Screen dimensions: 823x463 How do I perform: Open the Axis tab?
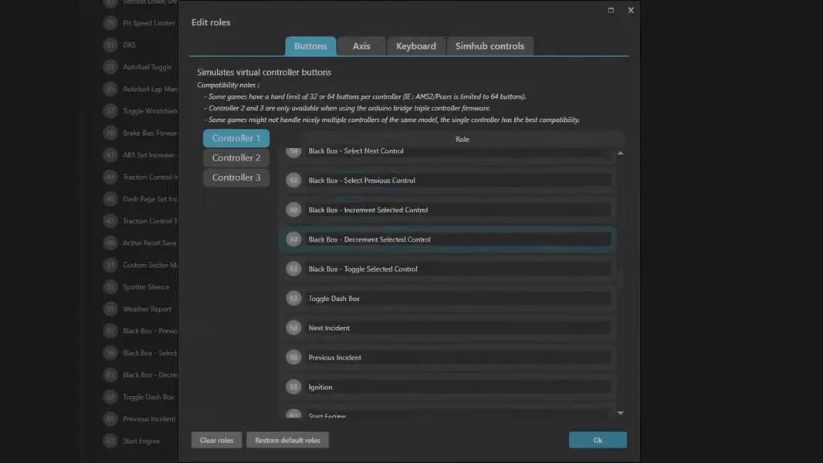click(x=361, y=46)
